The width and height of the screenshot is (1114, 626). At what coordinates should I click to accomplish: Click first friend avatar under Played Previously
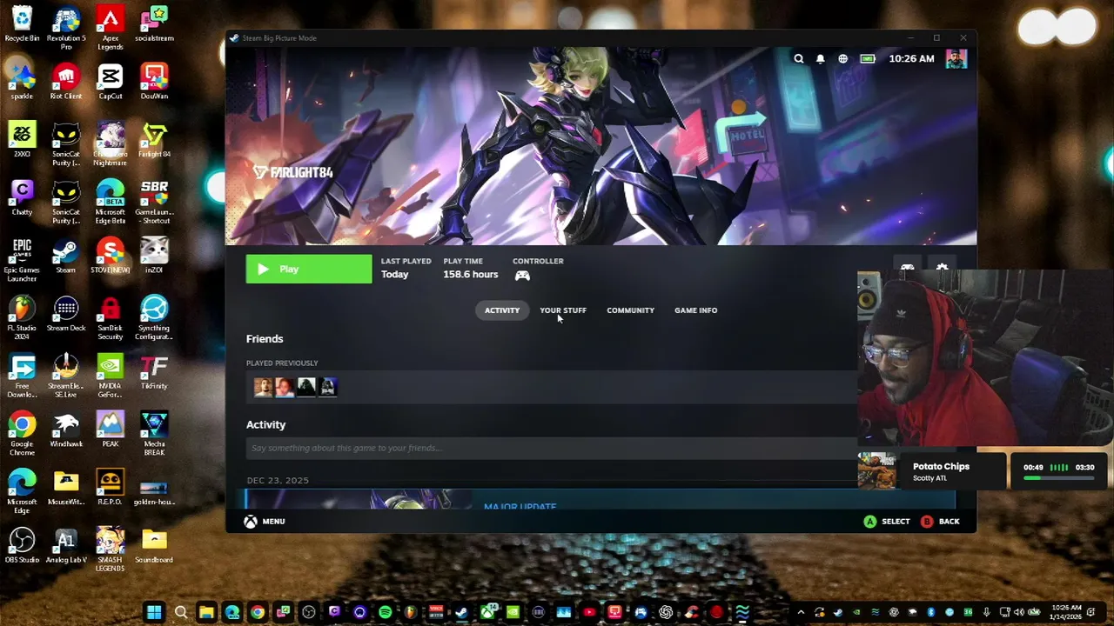point(263,387)
